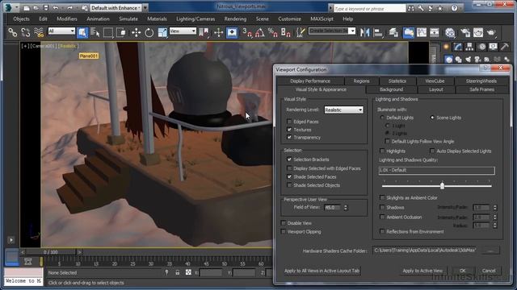Viewport: 517px width, 290px height.
Task: Enable the Highlights checkbox
Action: click(382, 151)
